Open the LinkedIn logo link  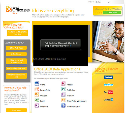point(108,100)
